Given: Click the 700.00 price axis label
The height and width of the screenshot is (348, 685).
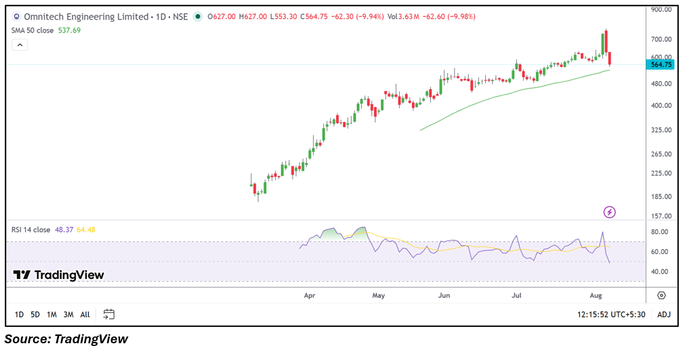Looking at the screenshot, I should 661,39.
